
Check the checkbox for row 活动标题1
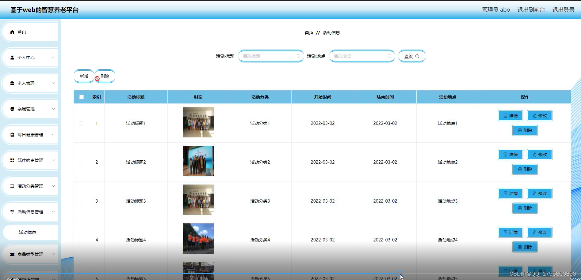pyautogui.click(x=81, y=123)
